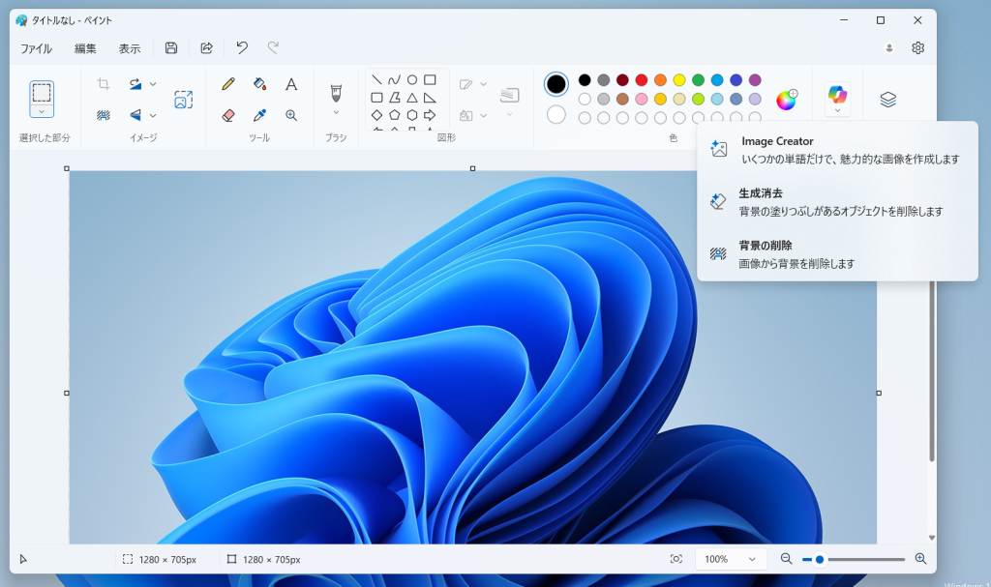
Task: Select the Pencil tool
Action: (x=228, y=84)
